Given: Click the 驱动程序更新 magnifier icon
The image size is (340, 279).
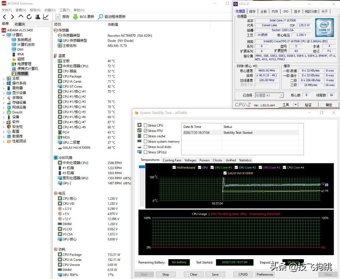Looking at the screenshot, I should coord(100,17).
